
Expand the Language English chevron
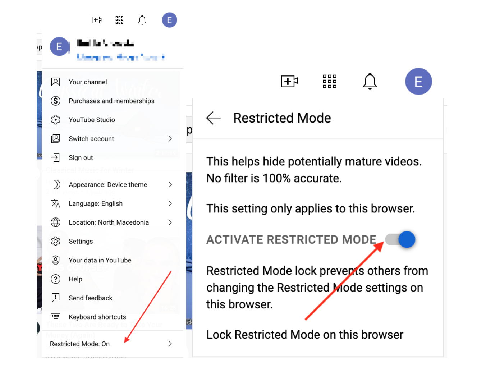170,203
